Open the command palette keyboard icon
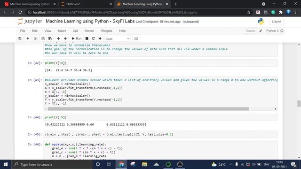 point(136,38)
